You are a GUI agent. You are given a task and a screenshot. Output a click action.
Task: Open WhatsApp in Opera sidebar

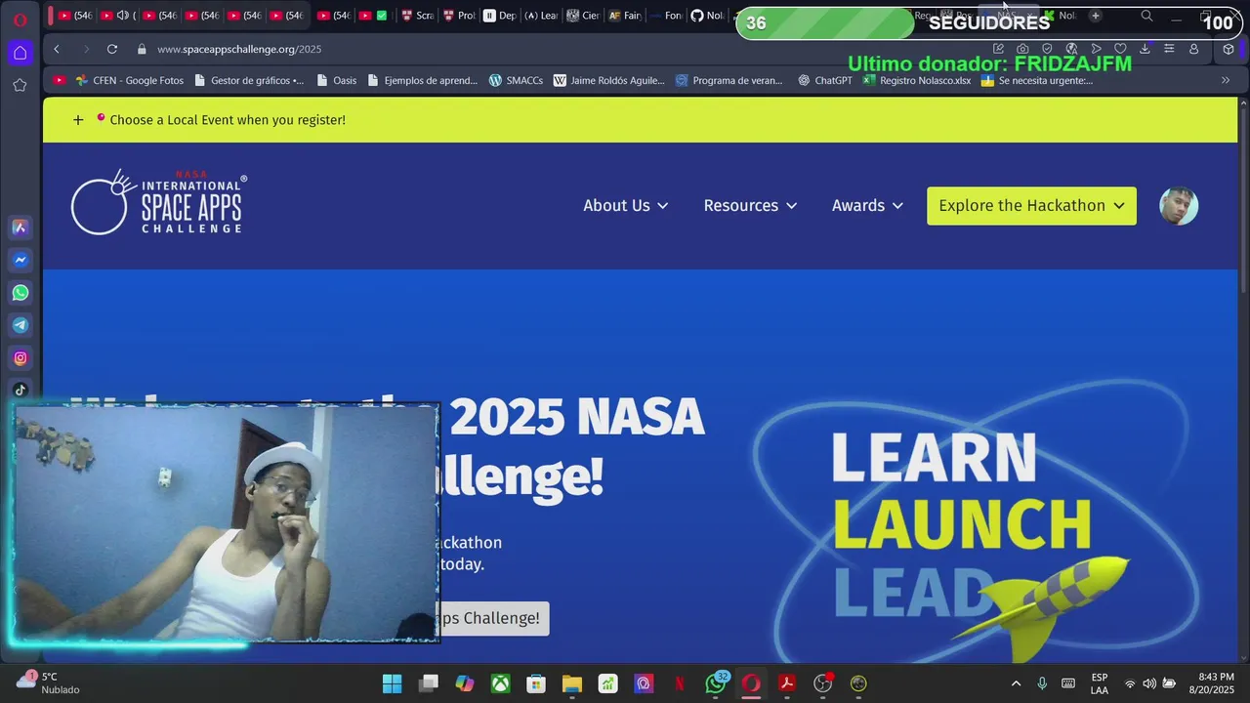click(x=20, y=293)
